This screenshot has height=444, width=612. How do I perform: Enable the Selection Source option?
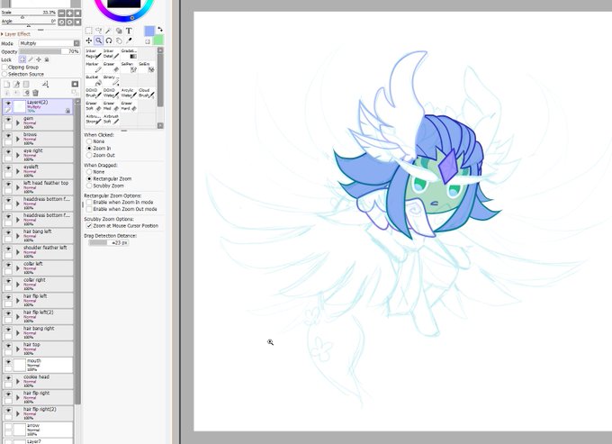[x=4, y=74]
